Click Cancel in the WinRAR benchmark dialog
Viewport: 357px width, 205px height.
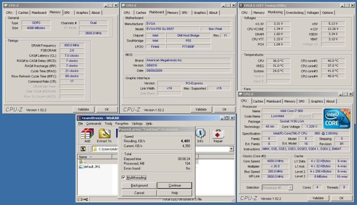pyautogui.click(x=139, y=193)
